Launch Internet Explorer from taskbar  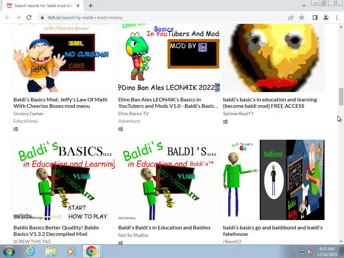(30, 251)
